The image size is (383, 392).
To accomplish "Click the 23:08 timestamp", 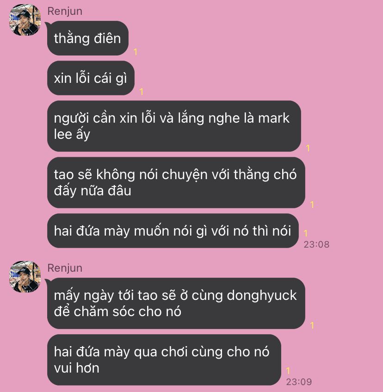I will [316, 244].
